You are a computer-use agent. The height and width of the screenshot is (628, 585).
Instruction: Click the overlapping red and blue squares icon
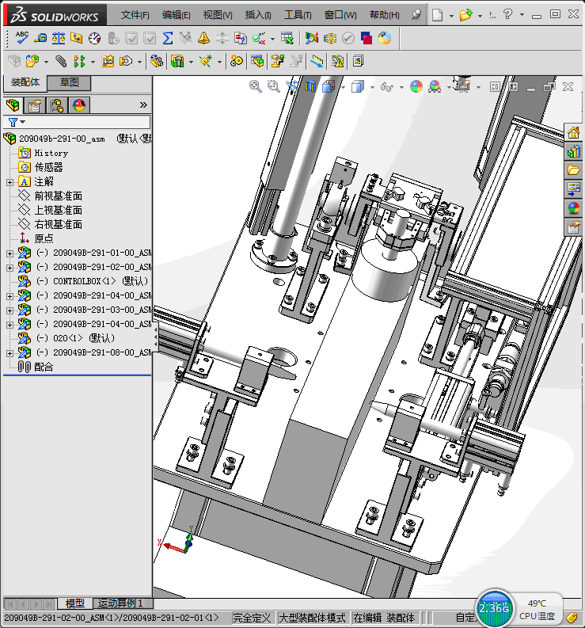click(367, 38)
